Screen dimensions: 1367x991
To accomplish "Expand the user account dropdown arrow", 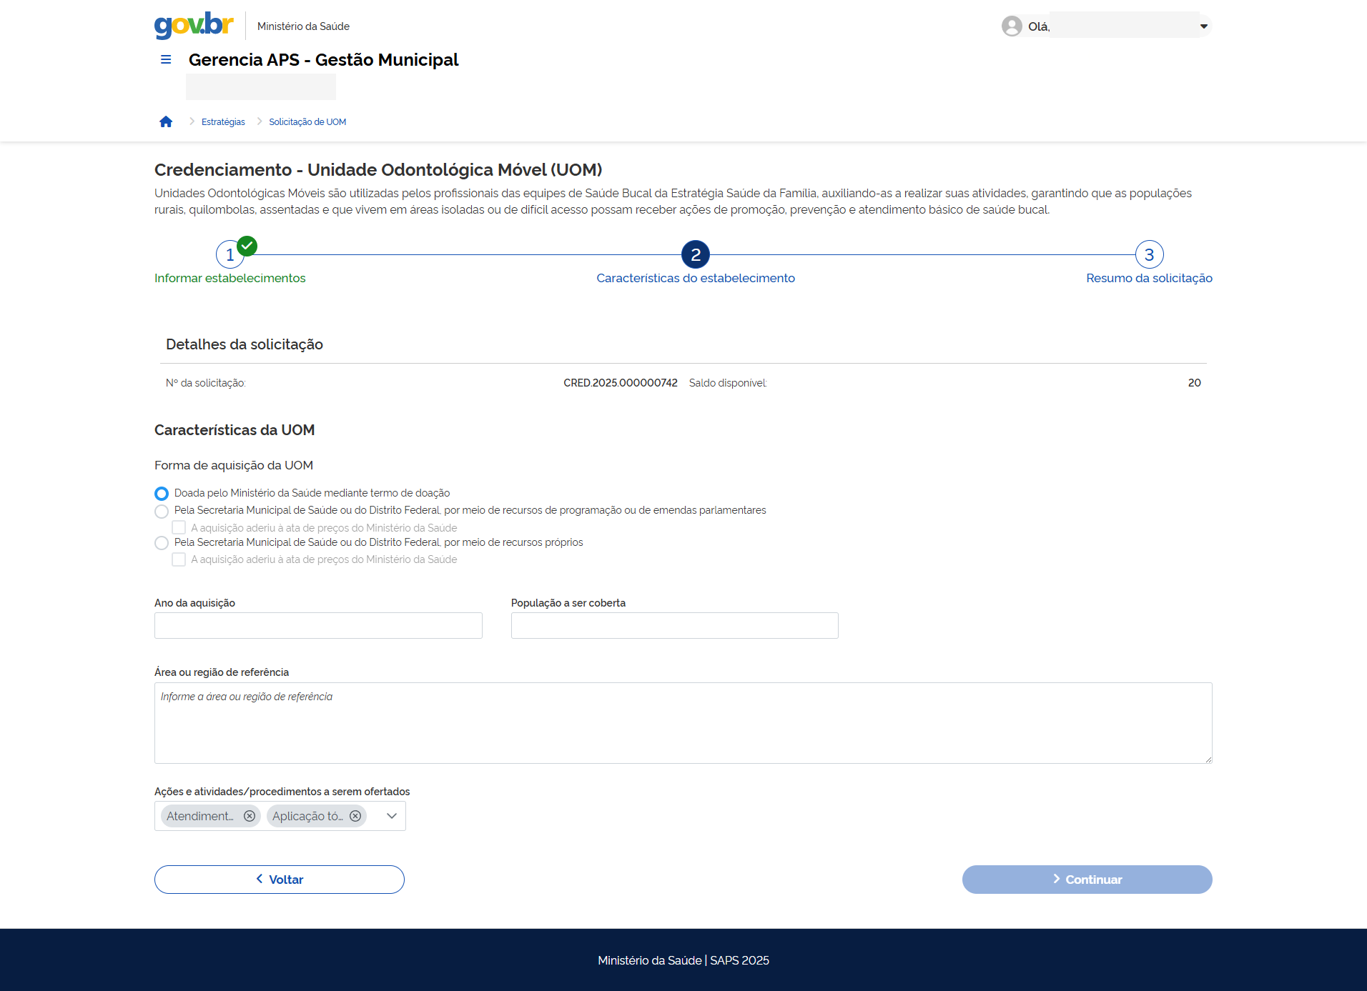I will click(1204, 26).
